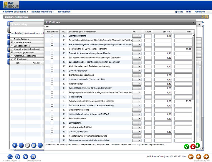Click the edit list icon with red pen
212x162 pixels.
coord(21,146)
